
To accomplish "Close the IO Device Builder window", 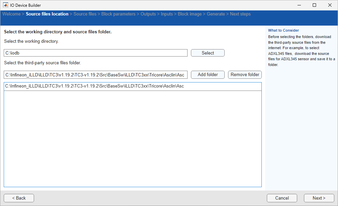I will [x=330, y=5].
